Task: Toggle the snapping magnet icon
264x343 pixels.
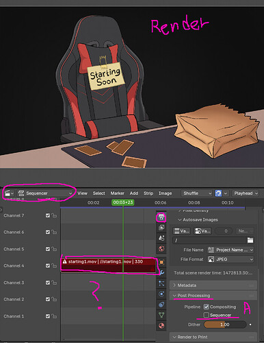Action: 218,193
